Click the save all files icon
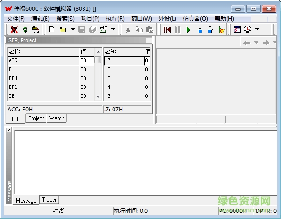This screenshot has height=219, width=281. coord(93,29)
